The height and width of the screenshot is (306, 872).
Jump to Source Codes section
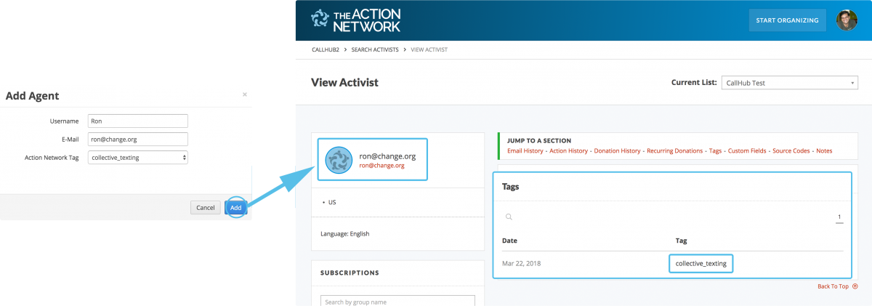tap(791, 150)
